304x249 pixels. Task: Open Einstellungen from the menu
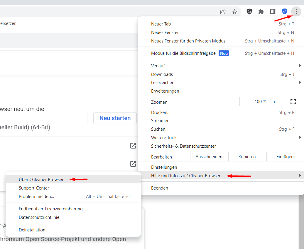(164, 167)
